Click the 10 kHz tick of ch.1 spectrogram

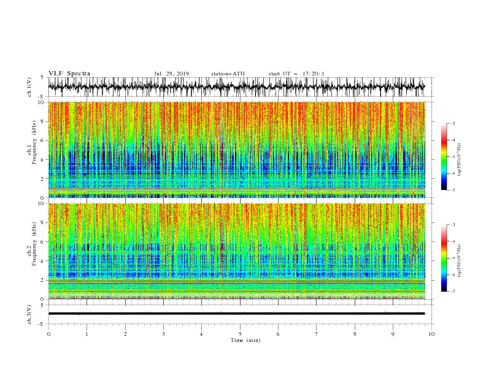click(42, 102)
